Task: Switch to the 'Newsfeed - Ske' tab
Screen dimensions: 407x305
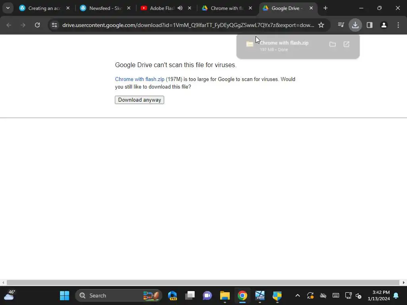Action: [105, 8]
